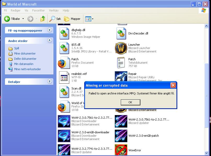The height and width of the screenshot is (156, 211).
Task: Open the Rediger menu
Action: 16,10
